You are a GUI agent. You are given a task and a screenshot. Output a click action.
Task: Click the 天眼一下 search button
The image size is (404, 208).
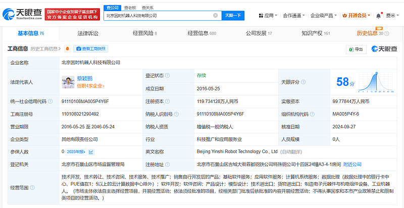tap(233, 16)
